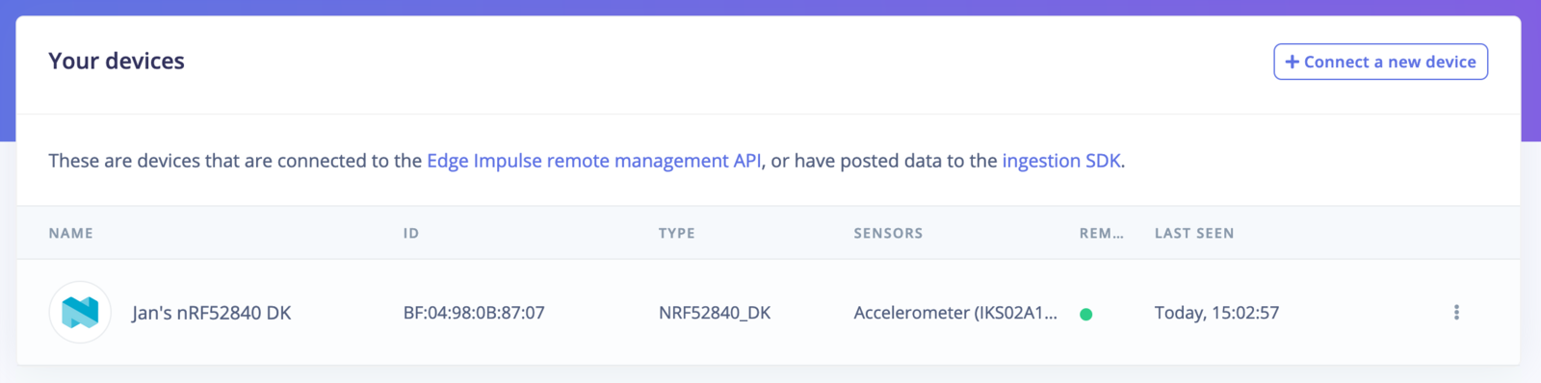
Task: Click the green remote management status dot
Action: click(x=1085, y=314)
